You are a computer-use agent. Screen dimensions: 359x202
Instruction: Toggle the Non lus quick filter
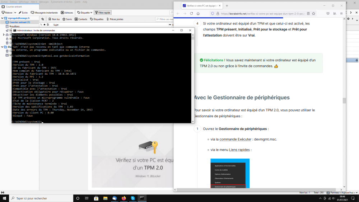point(54,19)
